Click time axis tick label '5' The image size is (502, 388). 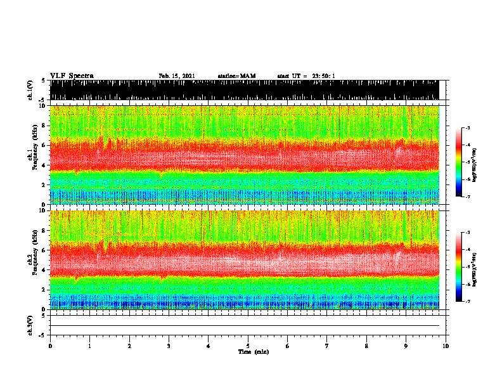pos(248,346)
